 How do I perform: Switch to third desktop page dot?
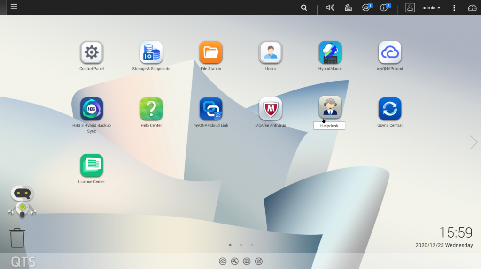click(x=252, y=245)
